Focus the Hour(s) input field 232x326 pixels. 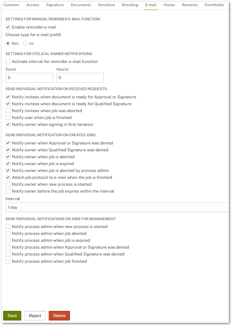click(80, 78)
